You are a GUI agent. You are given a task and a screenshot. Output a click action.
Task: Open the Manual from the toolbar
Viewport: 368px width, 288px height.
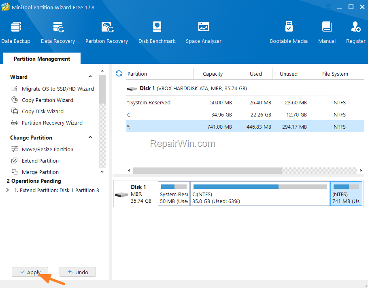[x=327, y=32]
